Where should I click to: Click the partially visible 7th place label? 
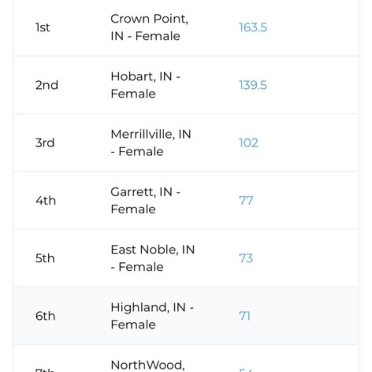45,370
